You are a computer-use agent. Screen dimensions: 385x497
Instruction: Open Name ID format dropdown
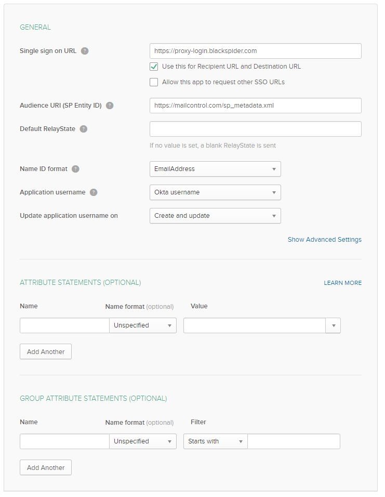click(x=215, y=169)
